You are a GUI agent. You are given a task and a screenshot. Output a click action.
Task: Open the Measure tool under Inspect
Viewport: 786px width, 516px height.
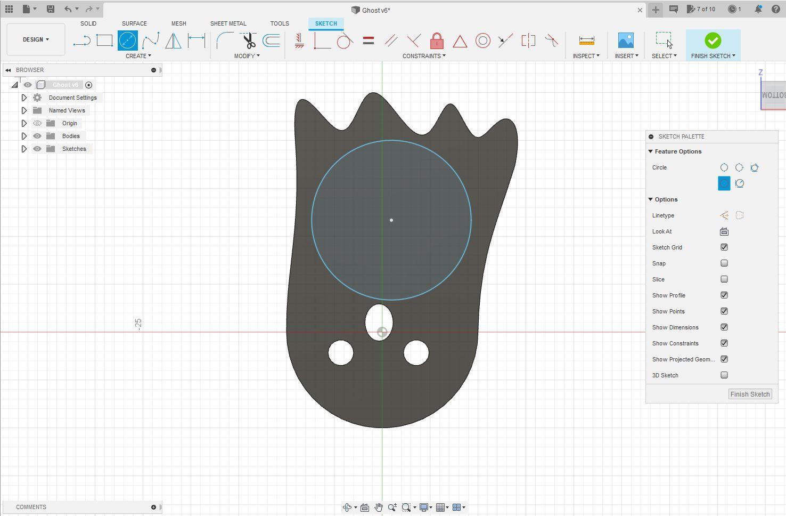click(586, 41)
